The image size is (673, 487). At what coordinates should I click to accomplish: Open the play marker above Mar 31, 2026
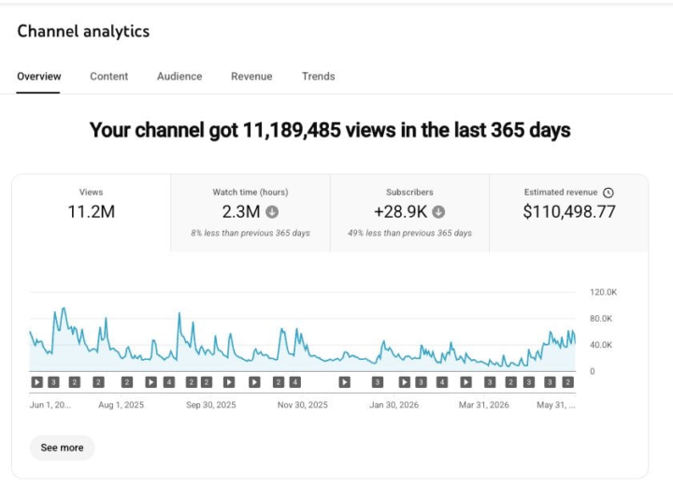coord(466,382)
